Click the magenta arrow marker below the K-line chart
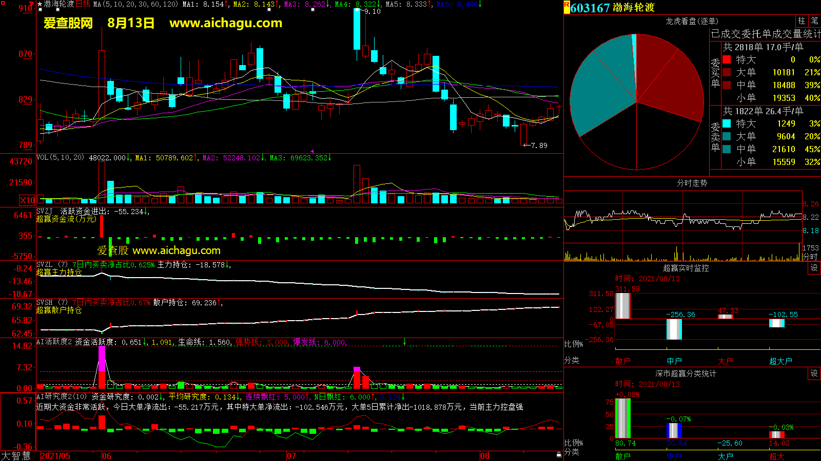Image resolution: width=821 pixels, height=461 pixels. tap(312, 152)
